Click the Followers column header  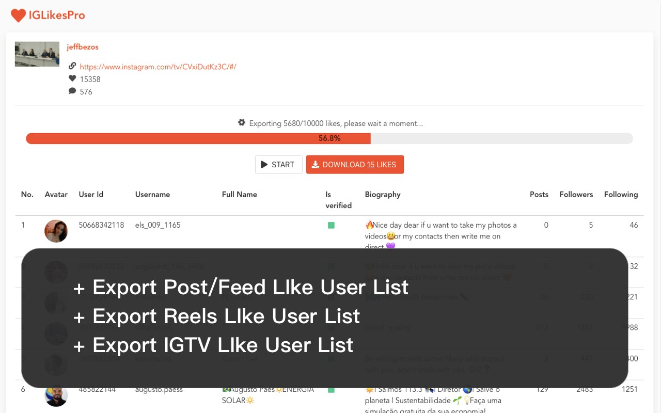pyautogui.click(x=576, y=195)
